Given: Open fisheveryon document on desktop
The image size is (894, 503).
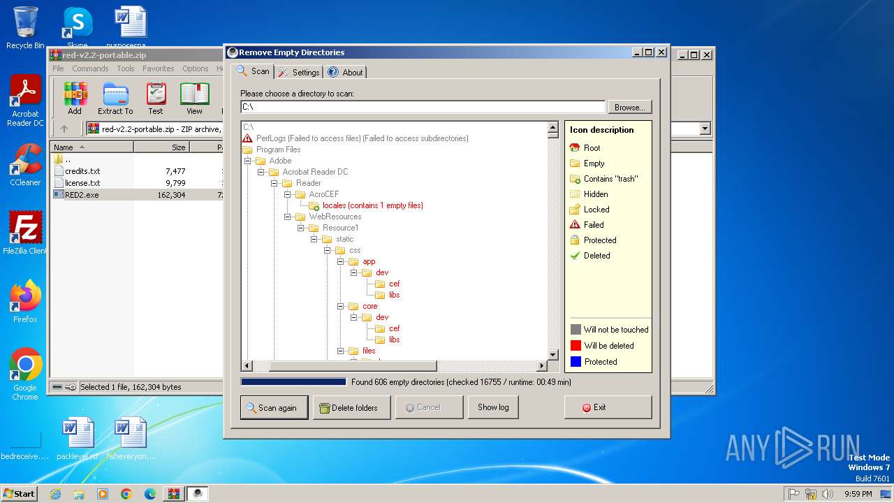Looking at the screenshot, I should coord(131,439).
